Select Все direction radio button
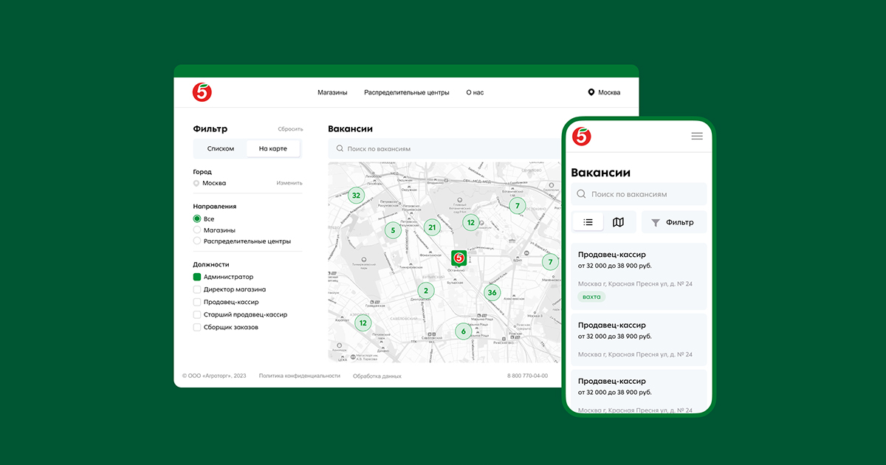 197,219
